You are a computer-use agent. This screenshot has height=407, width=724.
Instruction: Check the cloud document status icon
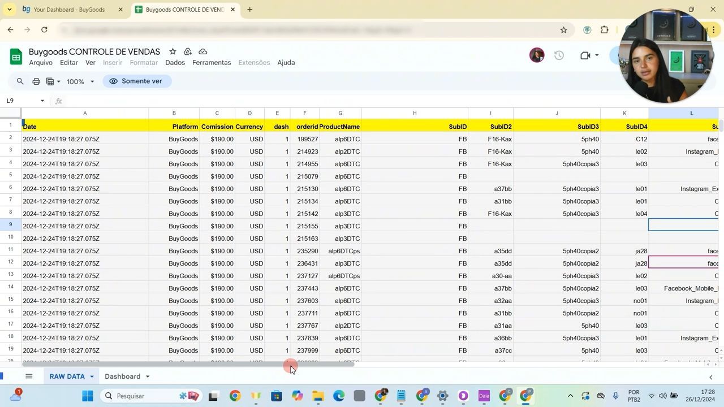tap(203, 51)
